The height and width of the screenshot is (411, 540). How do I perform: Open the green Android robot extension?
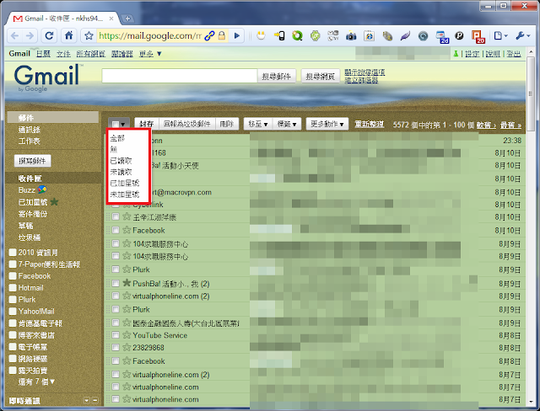point(315,35)
